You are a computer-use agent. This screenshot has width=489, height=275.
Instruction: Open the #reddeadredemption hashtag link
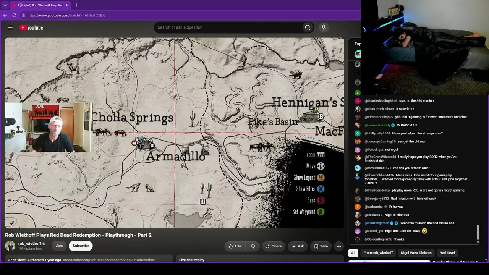[x=79, y=260]
